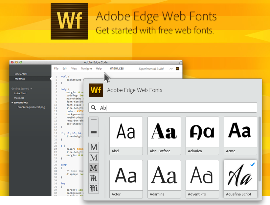Open main.css under Getting Started
The height and width of the screenshot is (205, 270).
(19, 98)
